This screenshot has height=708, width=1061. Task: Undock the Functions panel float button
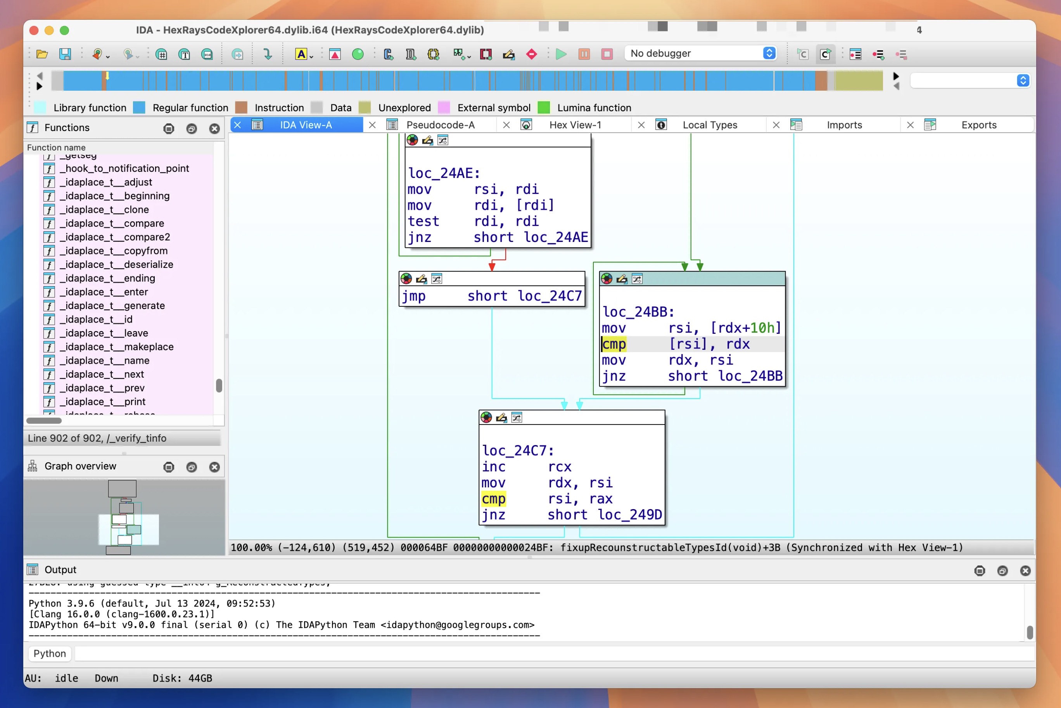click(x=192, y=129)
